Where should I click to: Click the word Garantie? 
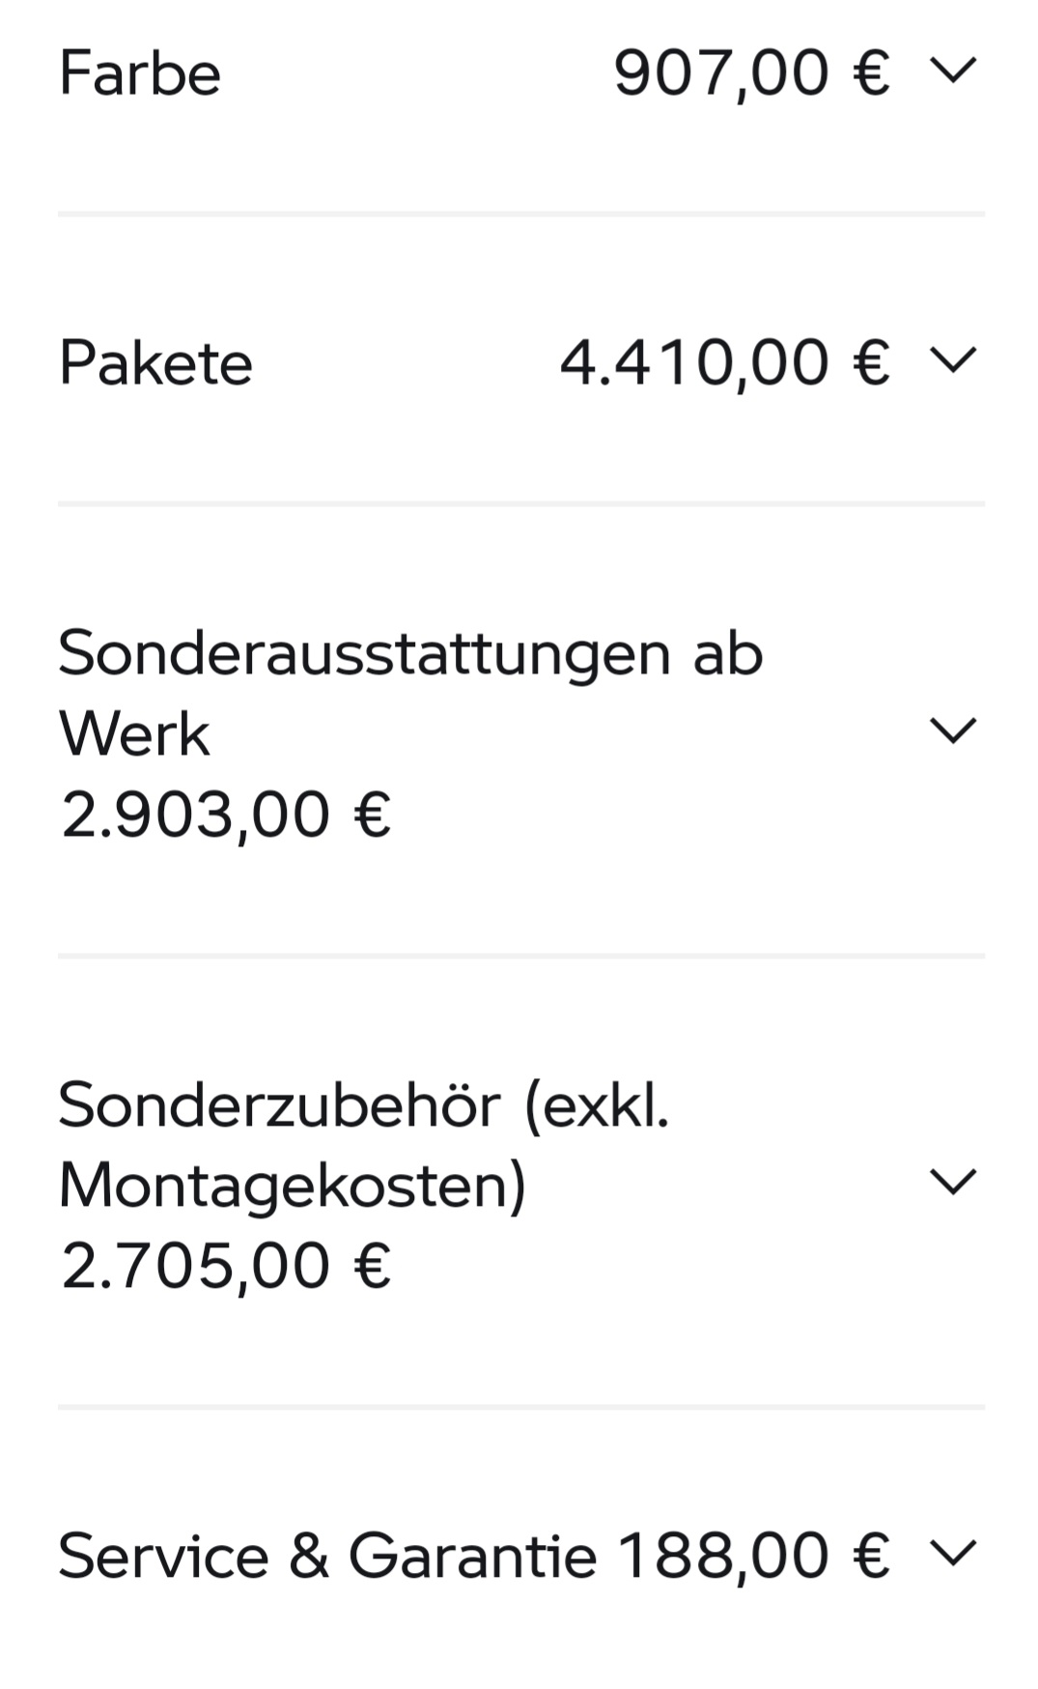coord(472,1556)
